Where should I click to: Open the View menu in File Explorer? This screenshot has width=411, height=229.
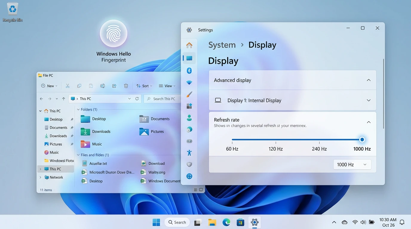[x=167, y=86]
